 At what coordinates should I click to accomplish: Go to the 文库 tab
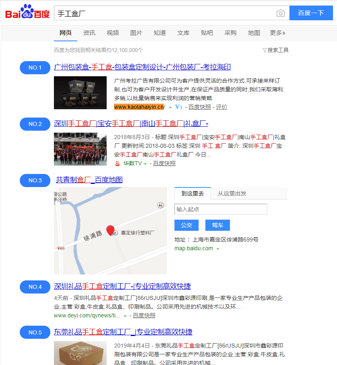coord(184,33)
